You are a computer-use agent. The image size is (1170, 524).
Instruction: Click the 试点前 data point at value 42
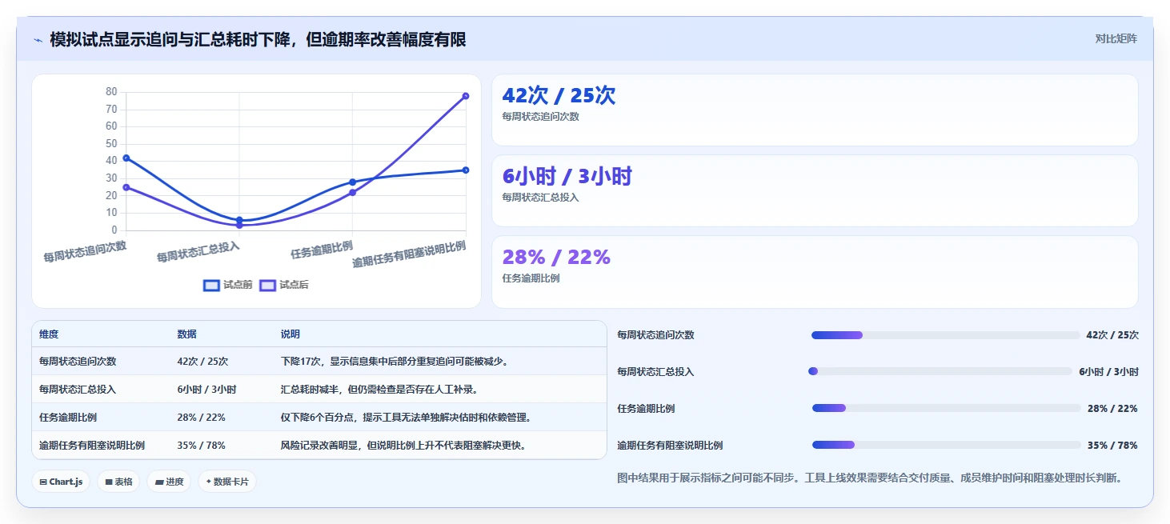[126, 158]
